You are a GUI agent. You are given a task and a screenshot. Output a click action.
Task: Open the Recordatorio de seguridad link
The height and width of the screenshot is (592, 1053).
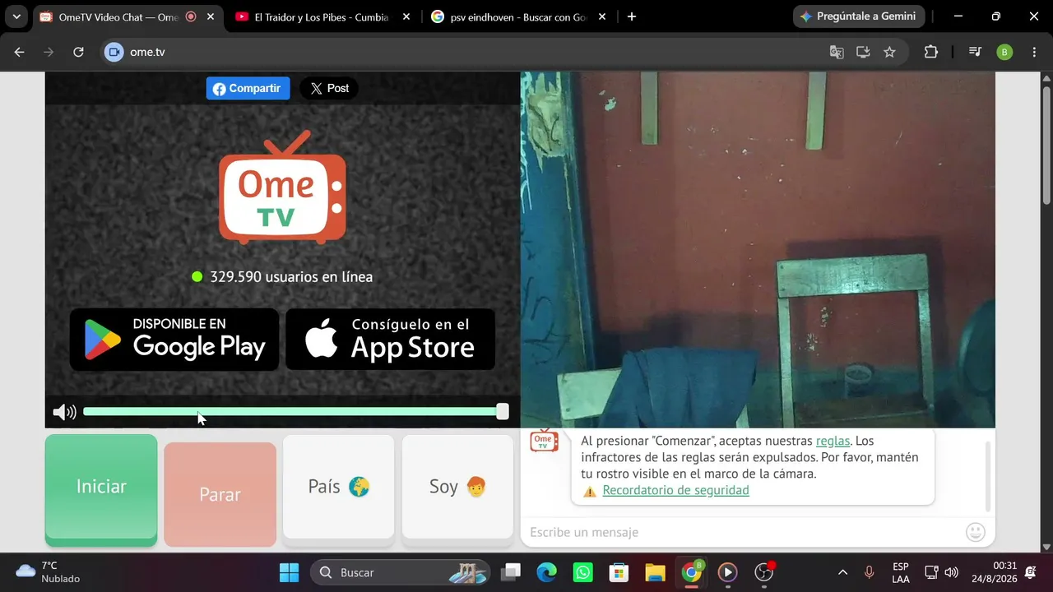click(675, 491)
